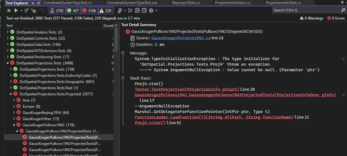The width and height of the screenshot is (347, 156).
Task: Open the playlist dropdown arrow
Action: tap(125, 11)
